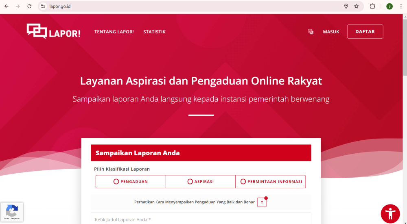Click the Layanan Aspirasi dan Pengaduan Online Rakyat title
Viewport: 407px width, 224px height.
[201, 81]
